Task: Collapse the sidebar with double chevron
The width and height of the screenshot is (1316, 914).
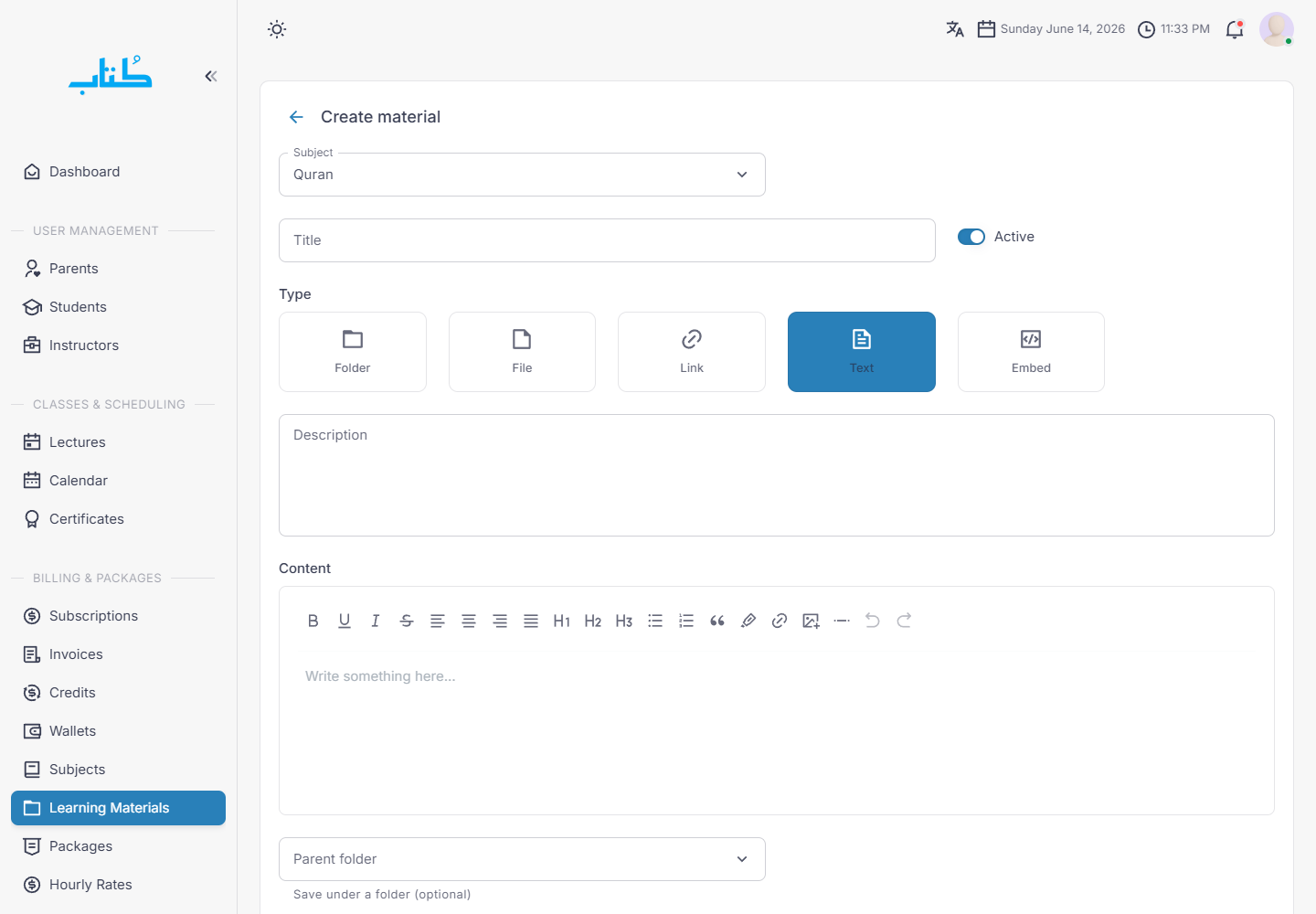Action: [x=211, y=76]
